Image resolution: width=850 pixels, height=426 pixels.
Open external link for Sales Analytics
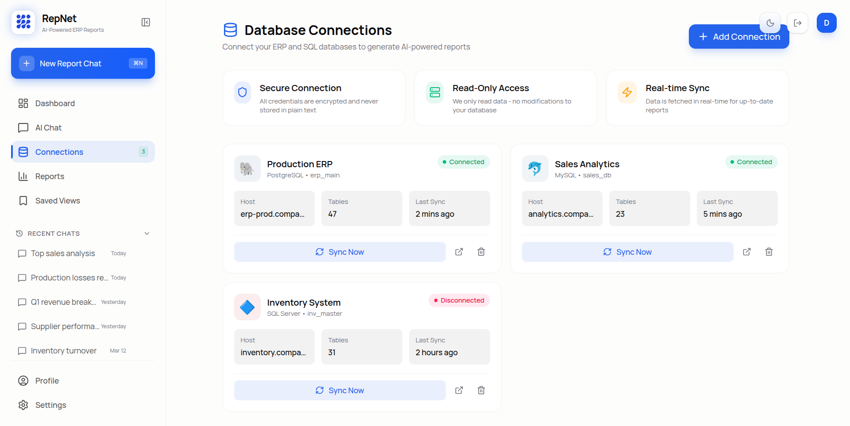coord(747,252)
